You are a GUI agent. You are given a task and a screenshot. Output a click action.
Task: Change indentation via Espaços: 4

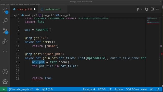[x=89, y=89]
